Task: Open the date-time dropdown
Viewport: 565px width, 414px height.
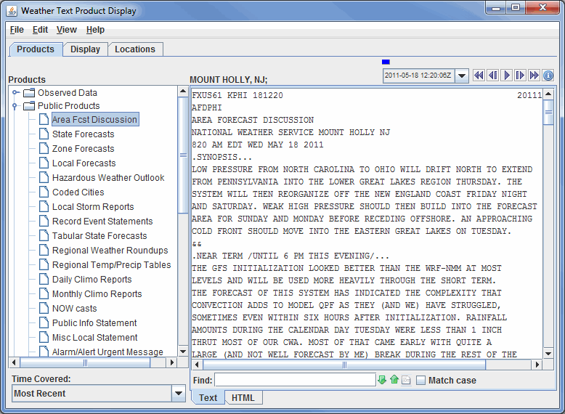Action: tap(462, 76)
